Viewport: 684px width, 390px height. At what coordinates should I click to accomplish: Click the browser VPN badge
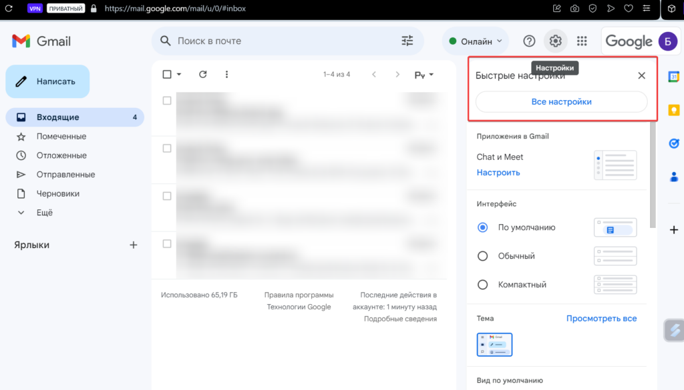click(x=35, y=8)
